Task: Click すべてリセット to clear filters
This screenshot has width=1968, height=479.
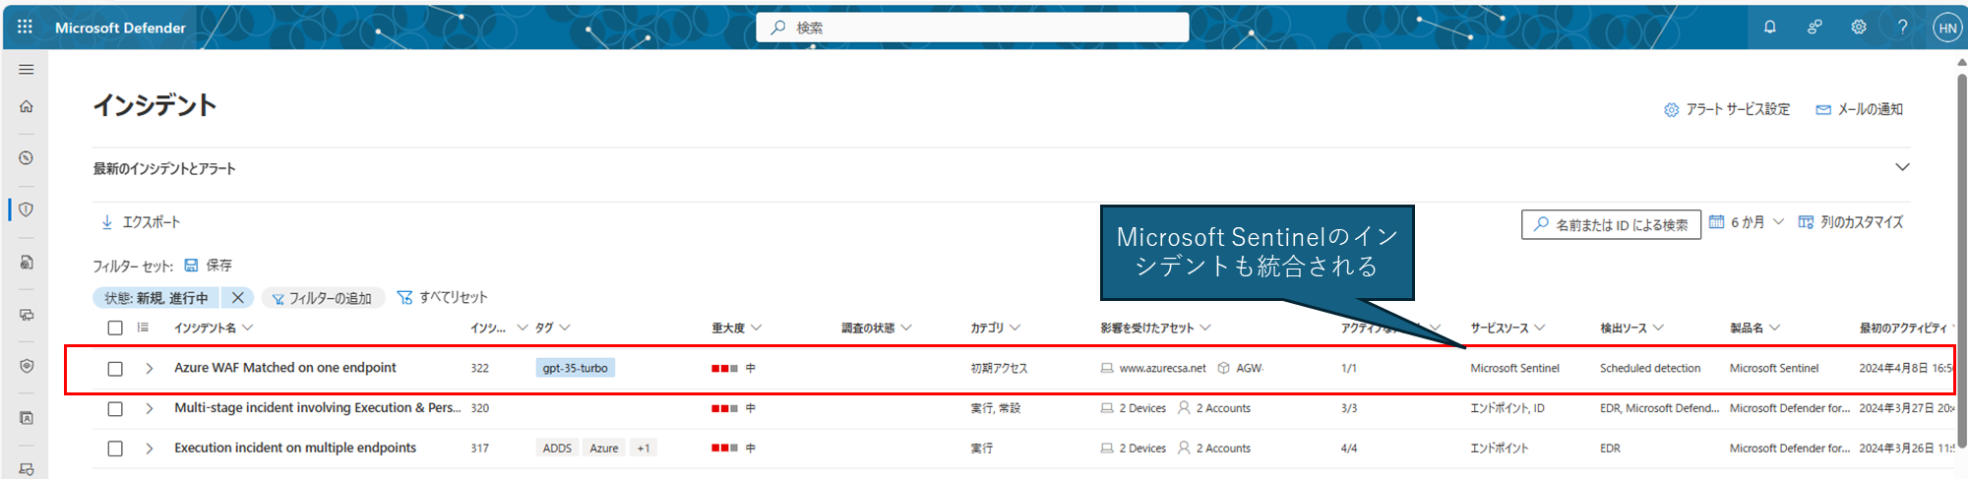Action: pos(442,297)
